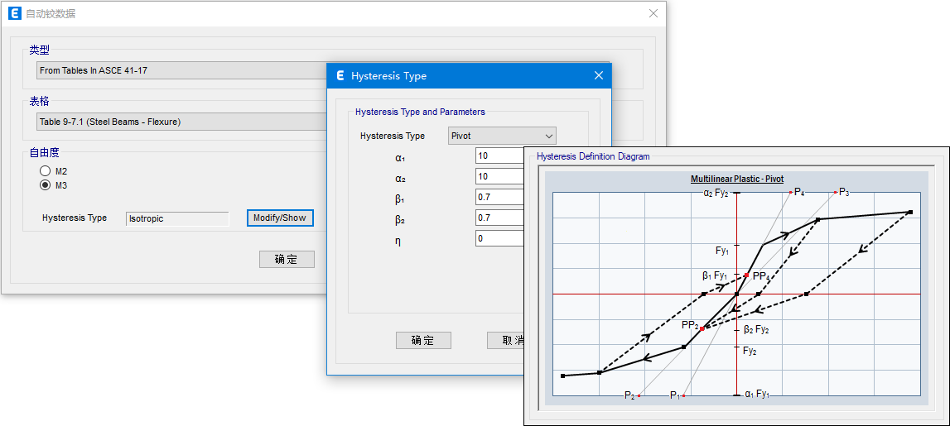The height and width of the screenshot is (426, 950).
Task: Click the Isotropic hysteresis type field
Action: 177,218
